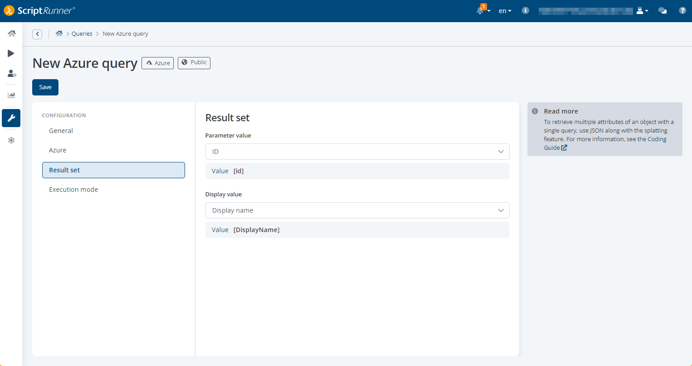
Task: Click the Coding Guide external link icon
Action: click(x=564, y=147)
